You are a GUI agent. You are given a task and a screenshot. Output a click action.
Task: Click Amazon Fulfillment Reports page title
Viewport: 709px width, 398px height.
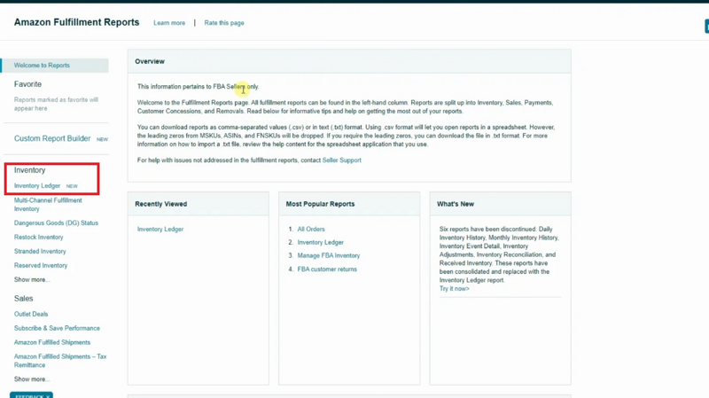tap(76, 22)
